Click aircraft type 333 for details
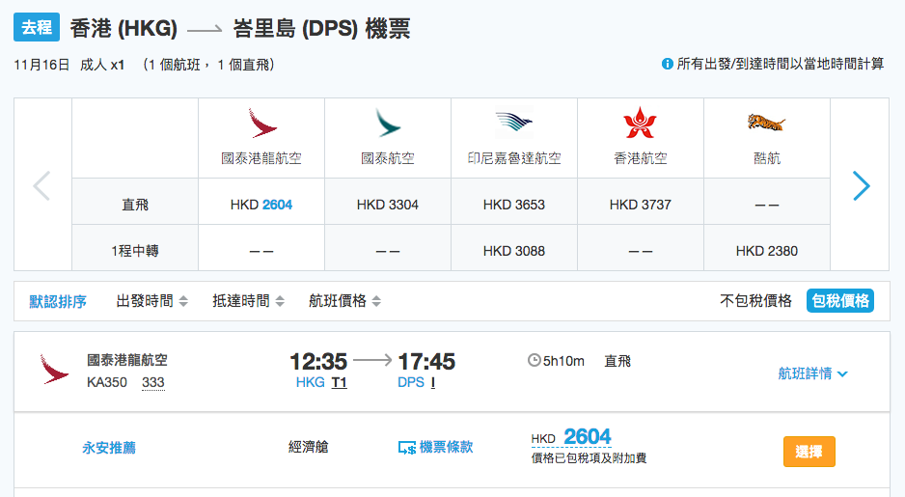The image size is (905, 497). pos(153,382)
